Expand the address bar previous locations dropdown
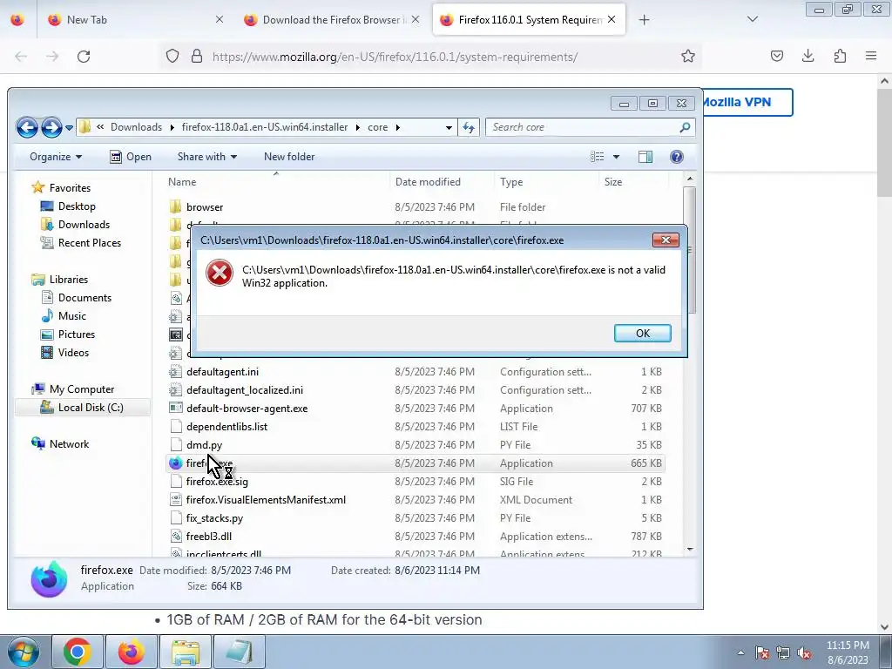The width and height of the screenshot is (892, 669). point(449,127)
